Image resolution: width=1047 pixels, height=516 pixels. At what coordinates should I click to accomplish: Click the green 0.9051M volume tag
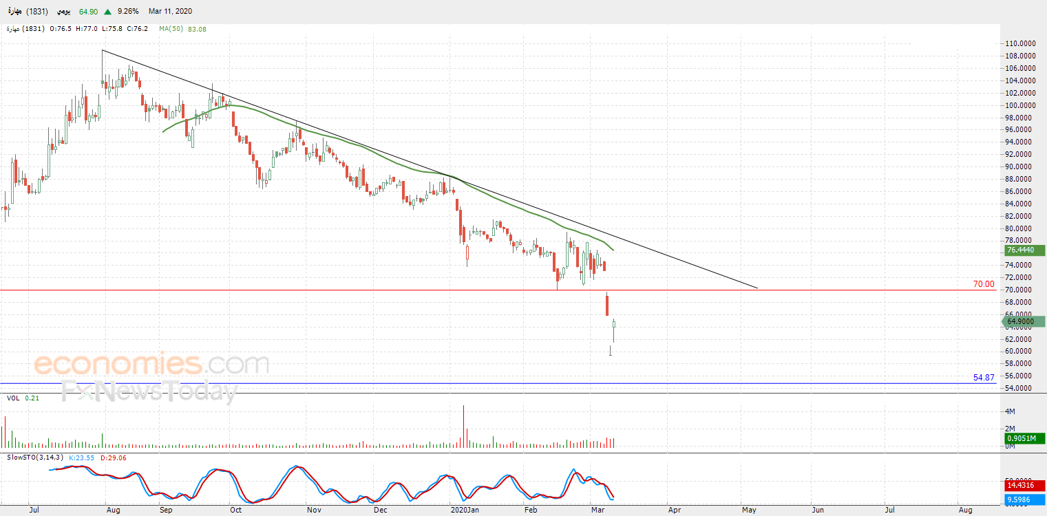[1024, 439]
